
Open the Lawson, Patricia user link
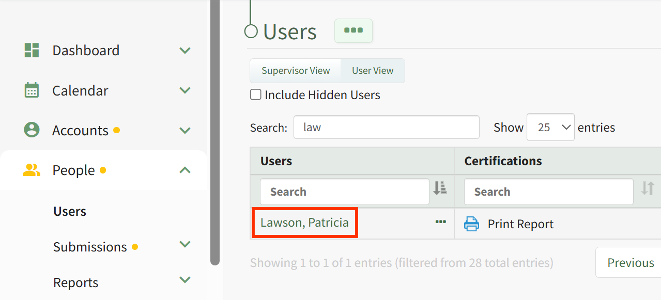[304, 223]
